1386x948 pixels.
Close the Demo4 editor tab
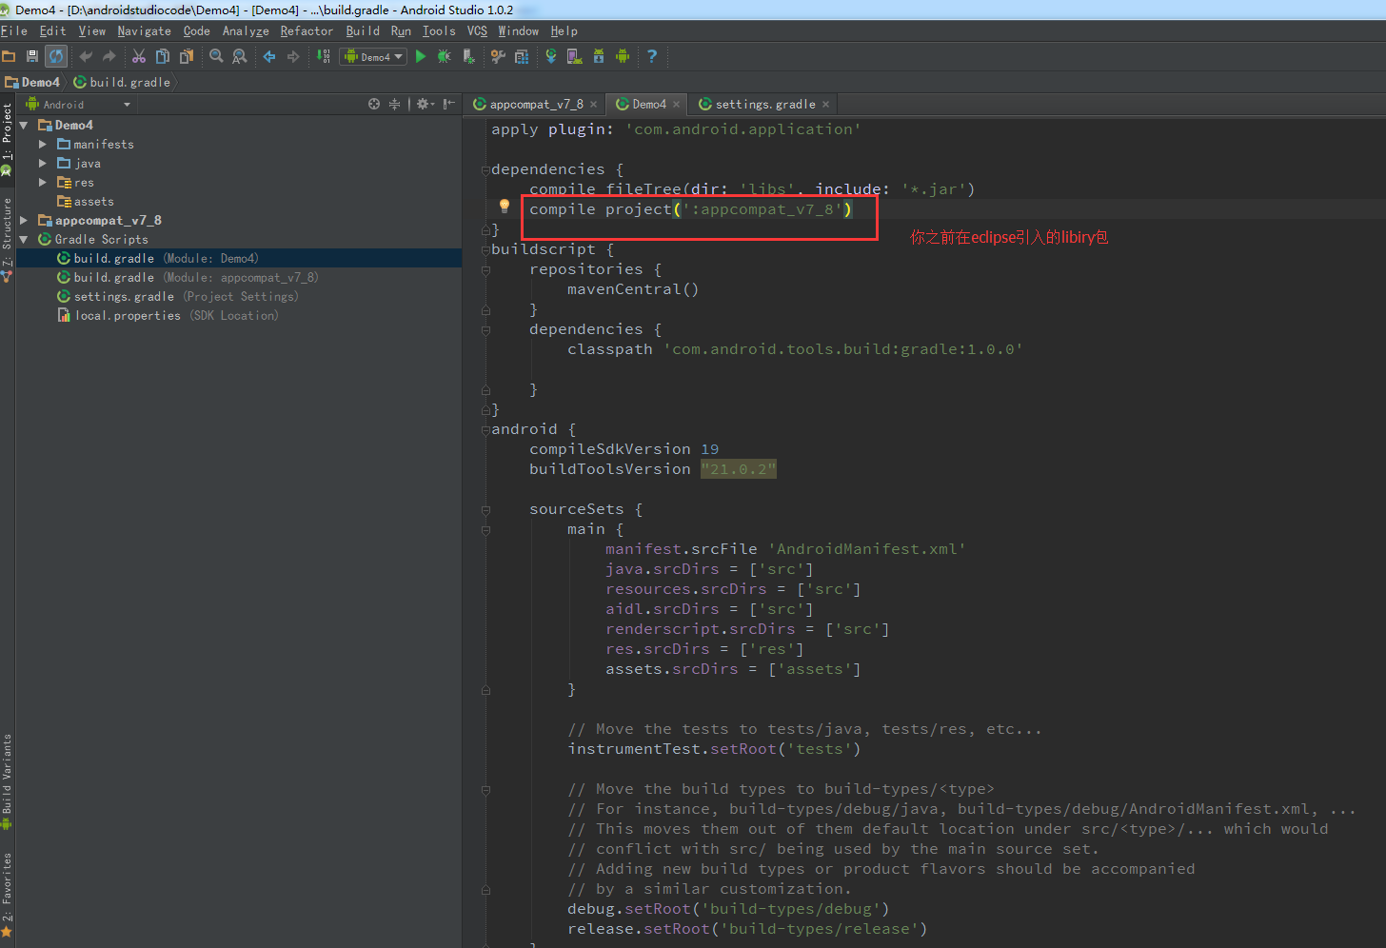click(x=677, y=105)
